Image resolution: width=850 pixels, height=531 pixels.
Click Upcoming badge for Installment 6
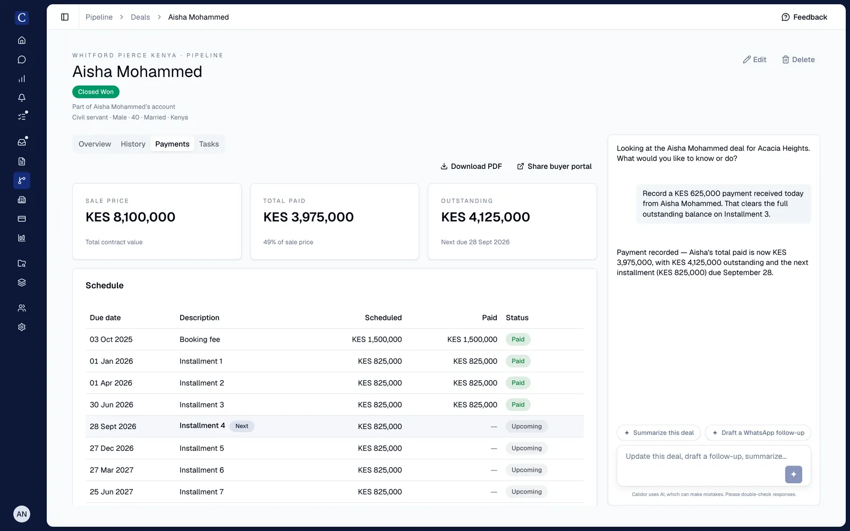[526, 470]
